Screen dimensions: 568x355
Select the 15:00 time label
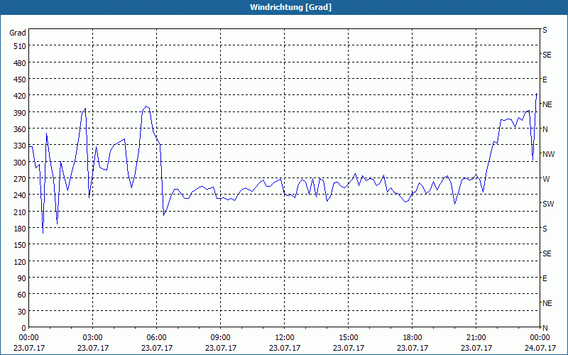coord(349,338)
